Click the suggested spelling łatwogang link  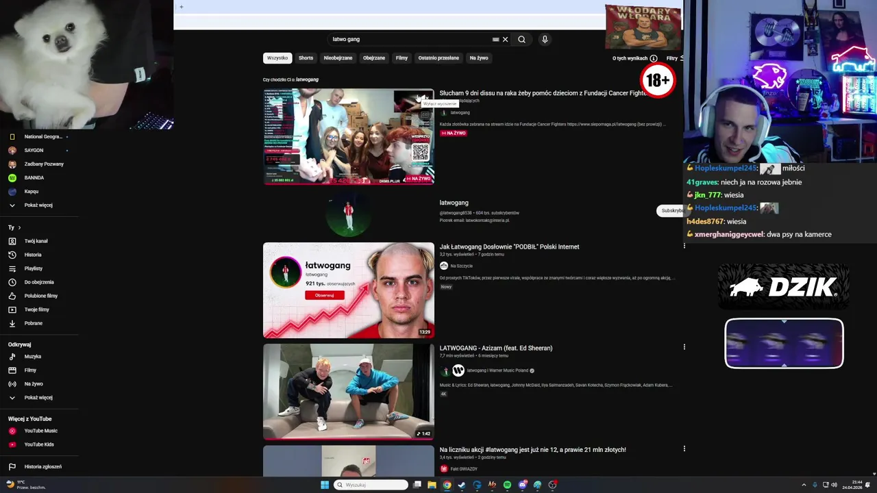(x=307, y=79)
